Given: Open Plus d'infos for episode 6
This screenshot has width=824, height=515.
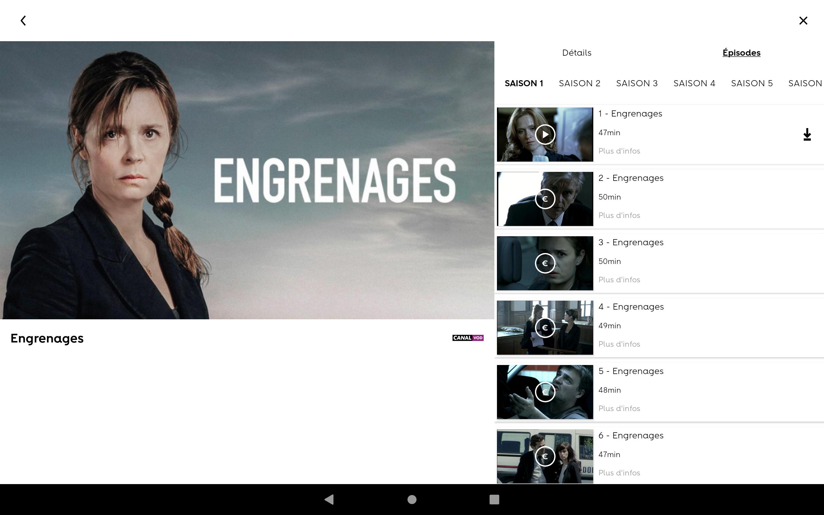Looking at the screenshot, I should [619, 473].
